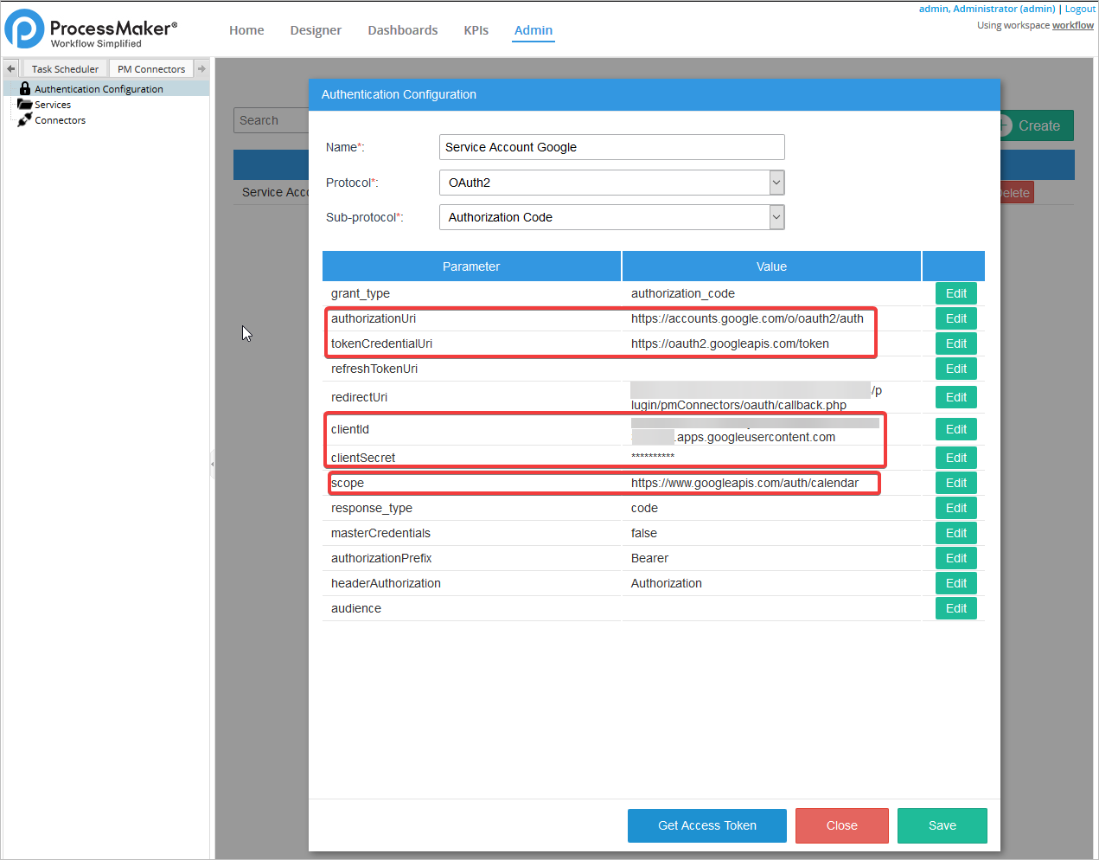Viewport: 1099px width, 860px height.
Task: Click the workflow workspace link
Action: 1073,25
